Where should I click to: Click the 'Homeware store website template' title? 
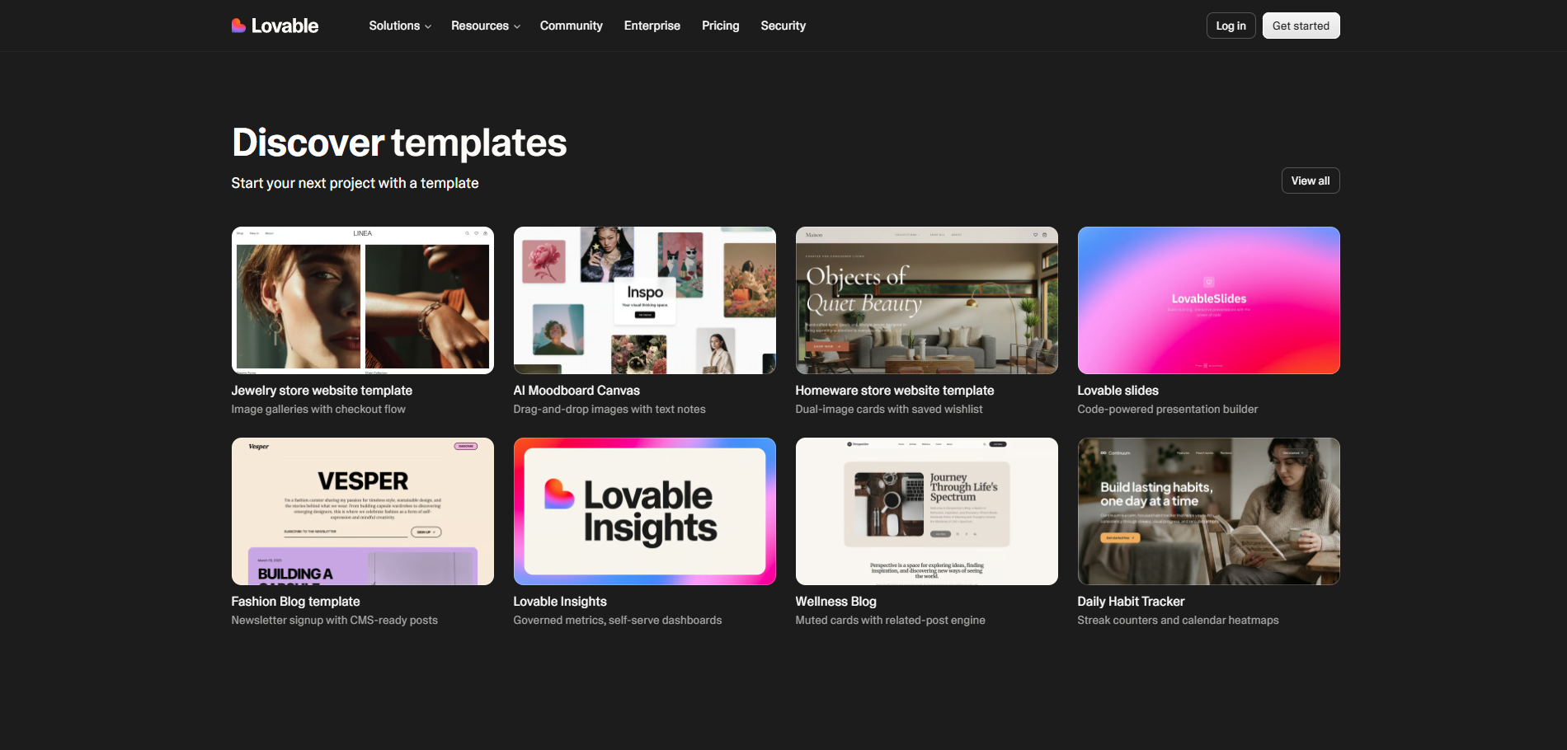895,391
